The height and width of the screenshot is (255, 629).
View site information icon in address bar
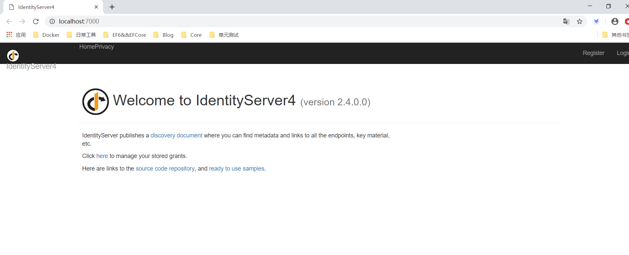52,22
